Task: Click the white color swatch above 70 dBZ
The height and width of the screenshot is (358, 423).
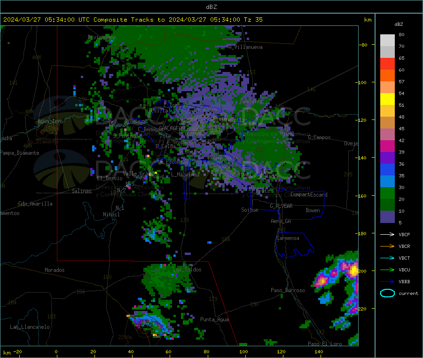Action: pyautogui.click(x=387, y=40)
